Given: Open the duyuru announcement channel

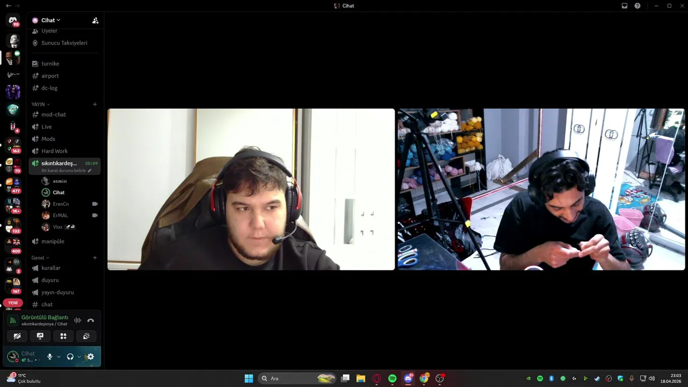Looking at the screenshot, I should click(x=64, y=280).
